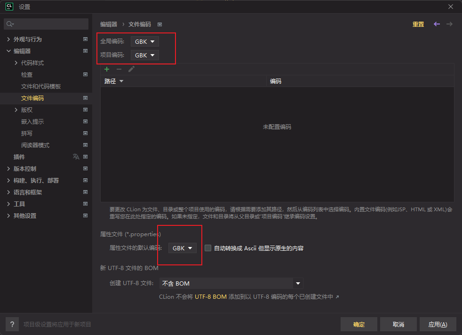Click the project icon on 拼写 row
The image size is (462, 335).
[x=86, y=133]
